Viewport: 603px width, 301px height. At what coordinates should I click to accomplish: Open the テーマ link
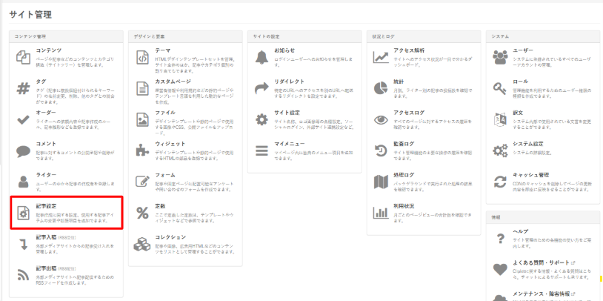(163, 50)
